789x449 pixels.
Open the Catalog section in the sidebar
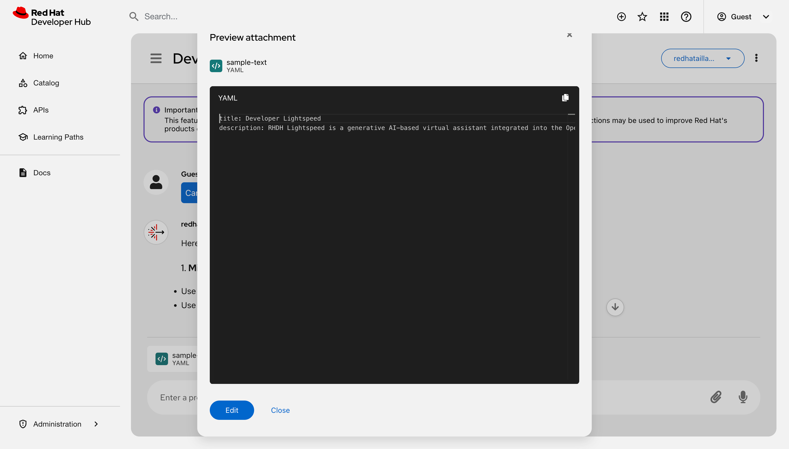tap(46, 83)
